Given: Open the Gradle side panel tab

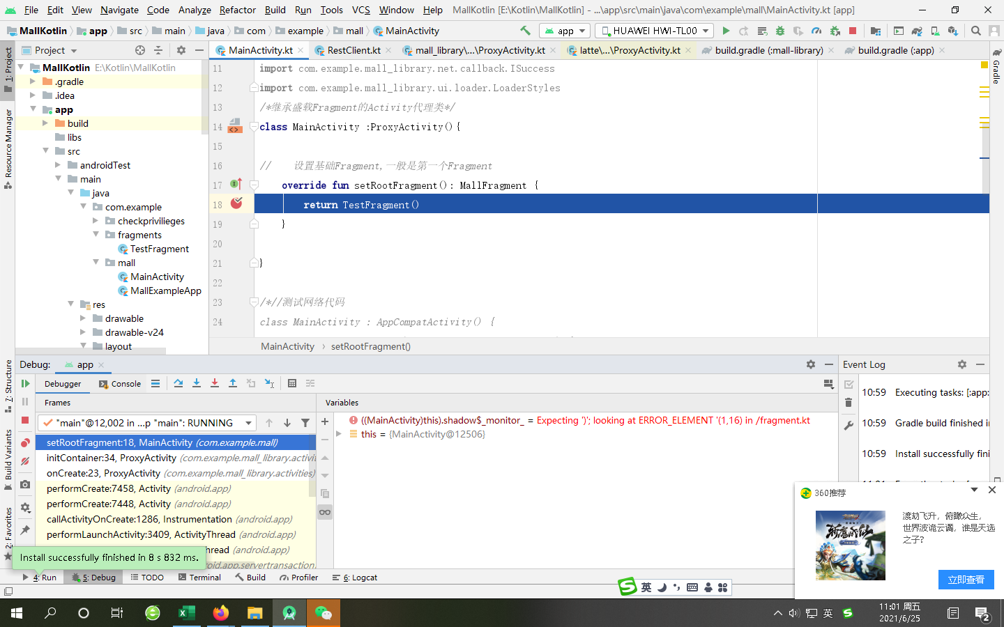Looking at the screenshot, I should point(996,68).
